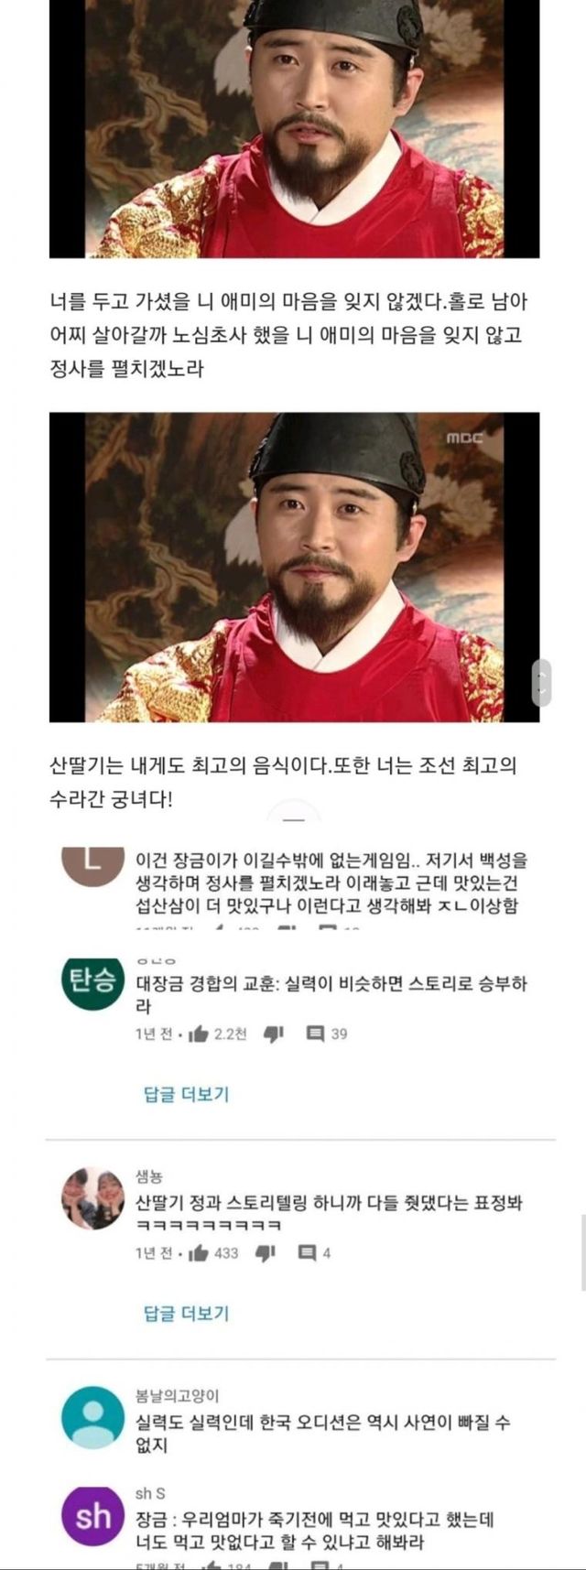
Task: Open sh S purple profile avatar
Action: 92,1517
